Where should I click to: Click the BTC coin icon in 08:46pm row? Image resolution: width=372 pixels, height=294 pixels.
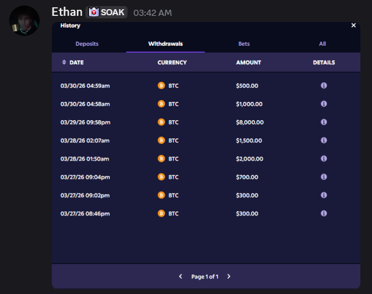coord(162,213)
